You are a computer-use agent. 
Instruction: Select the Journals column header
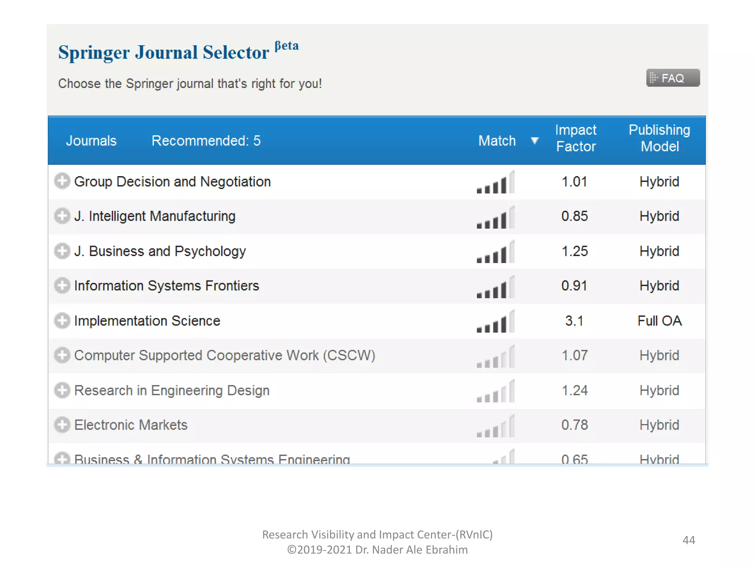(x=91, y=141)
